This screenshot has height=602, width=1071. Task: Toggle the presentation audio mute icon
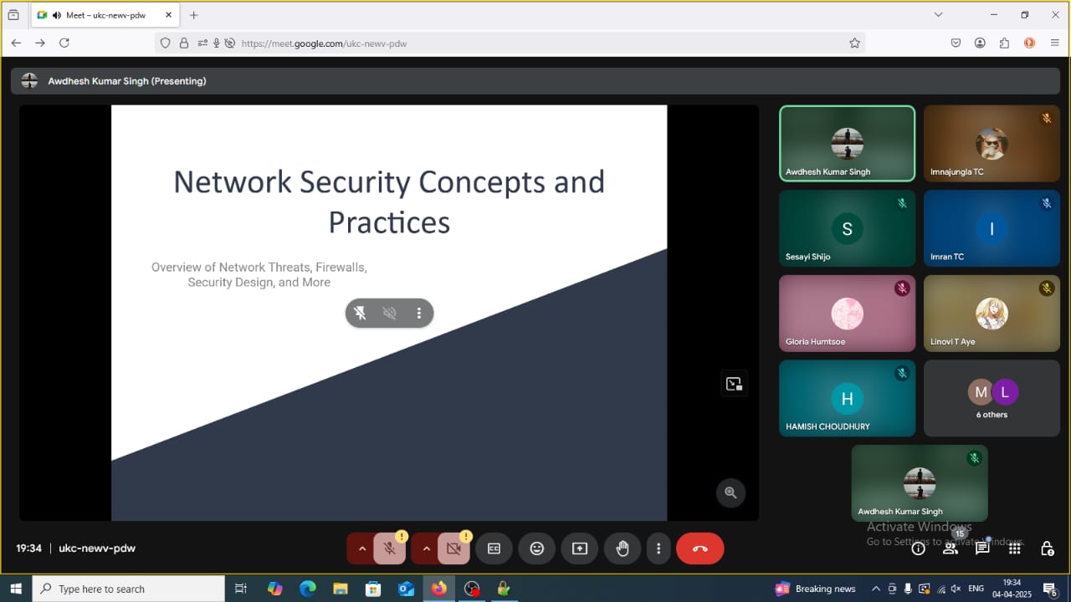(x=389, y=313)
